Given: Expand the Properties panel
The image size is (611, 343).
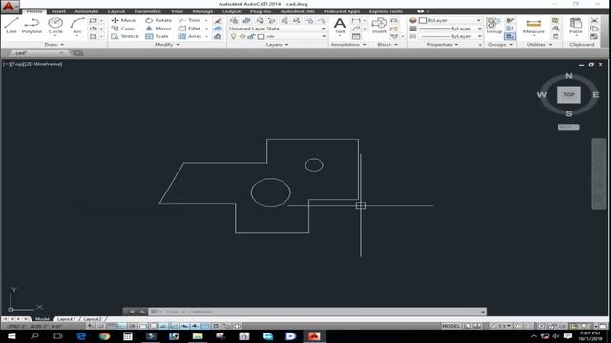Looking at the screenshot, I should tap(442, 45).
